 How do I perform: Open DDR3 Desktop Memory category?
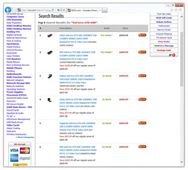(x=19, y=29)
